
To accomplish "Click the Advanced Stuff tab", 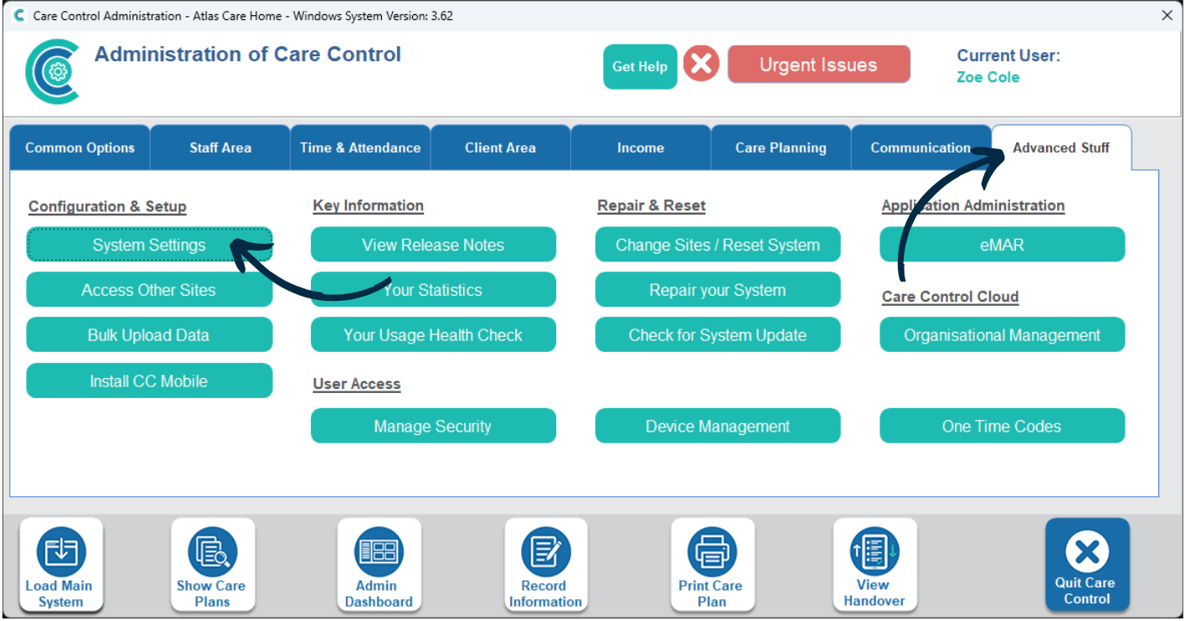I will point(1061,147).
